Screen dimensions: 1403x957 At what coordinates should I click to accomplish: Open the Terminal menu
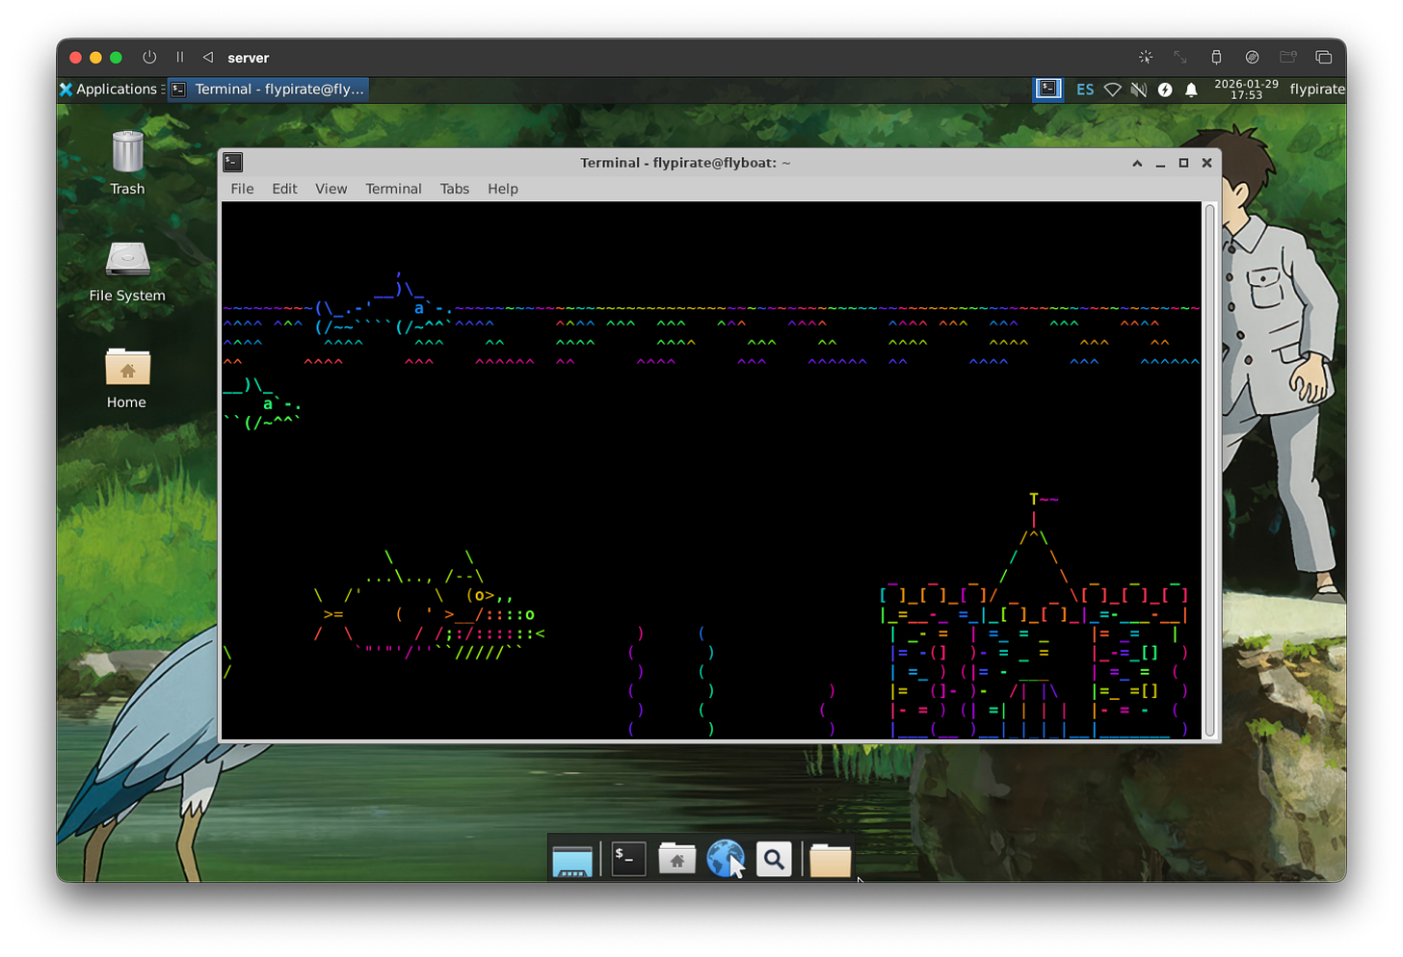point(393,189)
